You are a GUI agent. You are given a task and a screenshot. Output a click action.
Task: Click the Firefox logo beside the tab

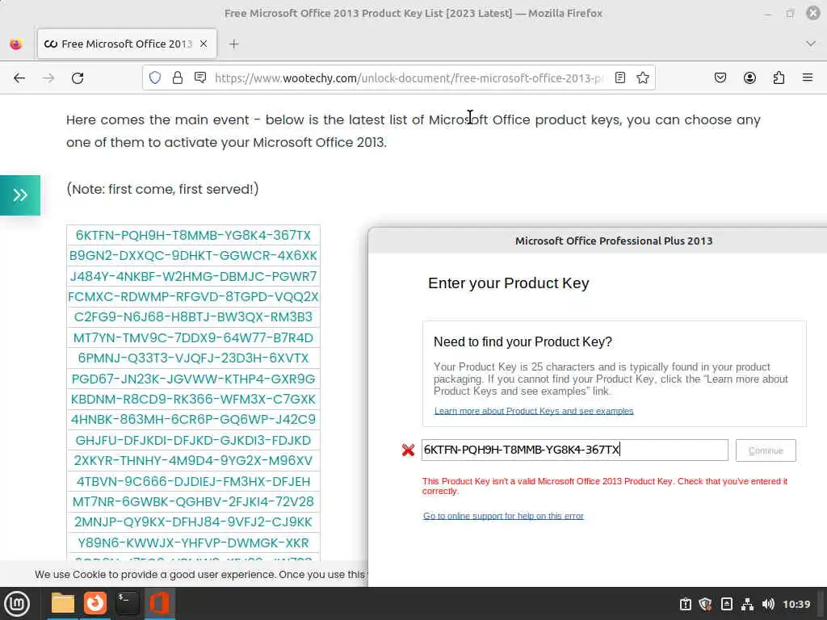(x=16, y=44)
